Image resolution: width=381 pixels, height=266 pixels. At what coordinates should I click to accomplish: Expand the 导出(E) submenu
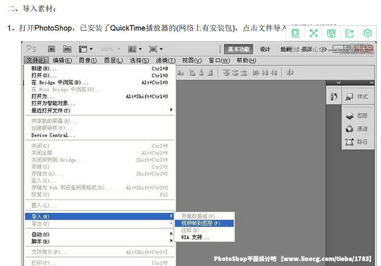click(x=100, y=223)
